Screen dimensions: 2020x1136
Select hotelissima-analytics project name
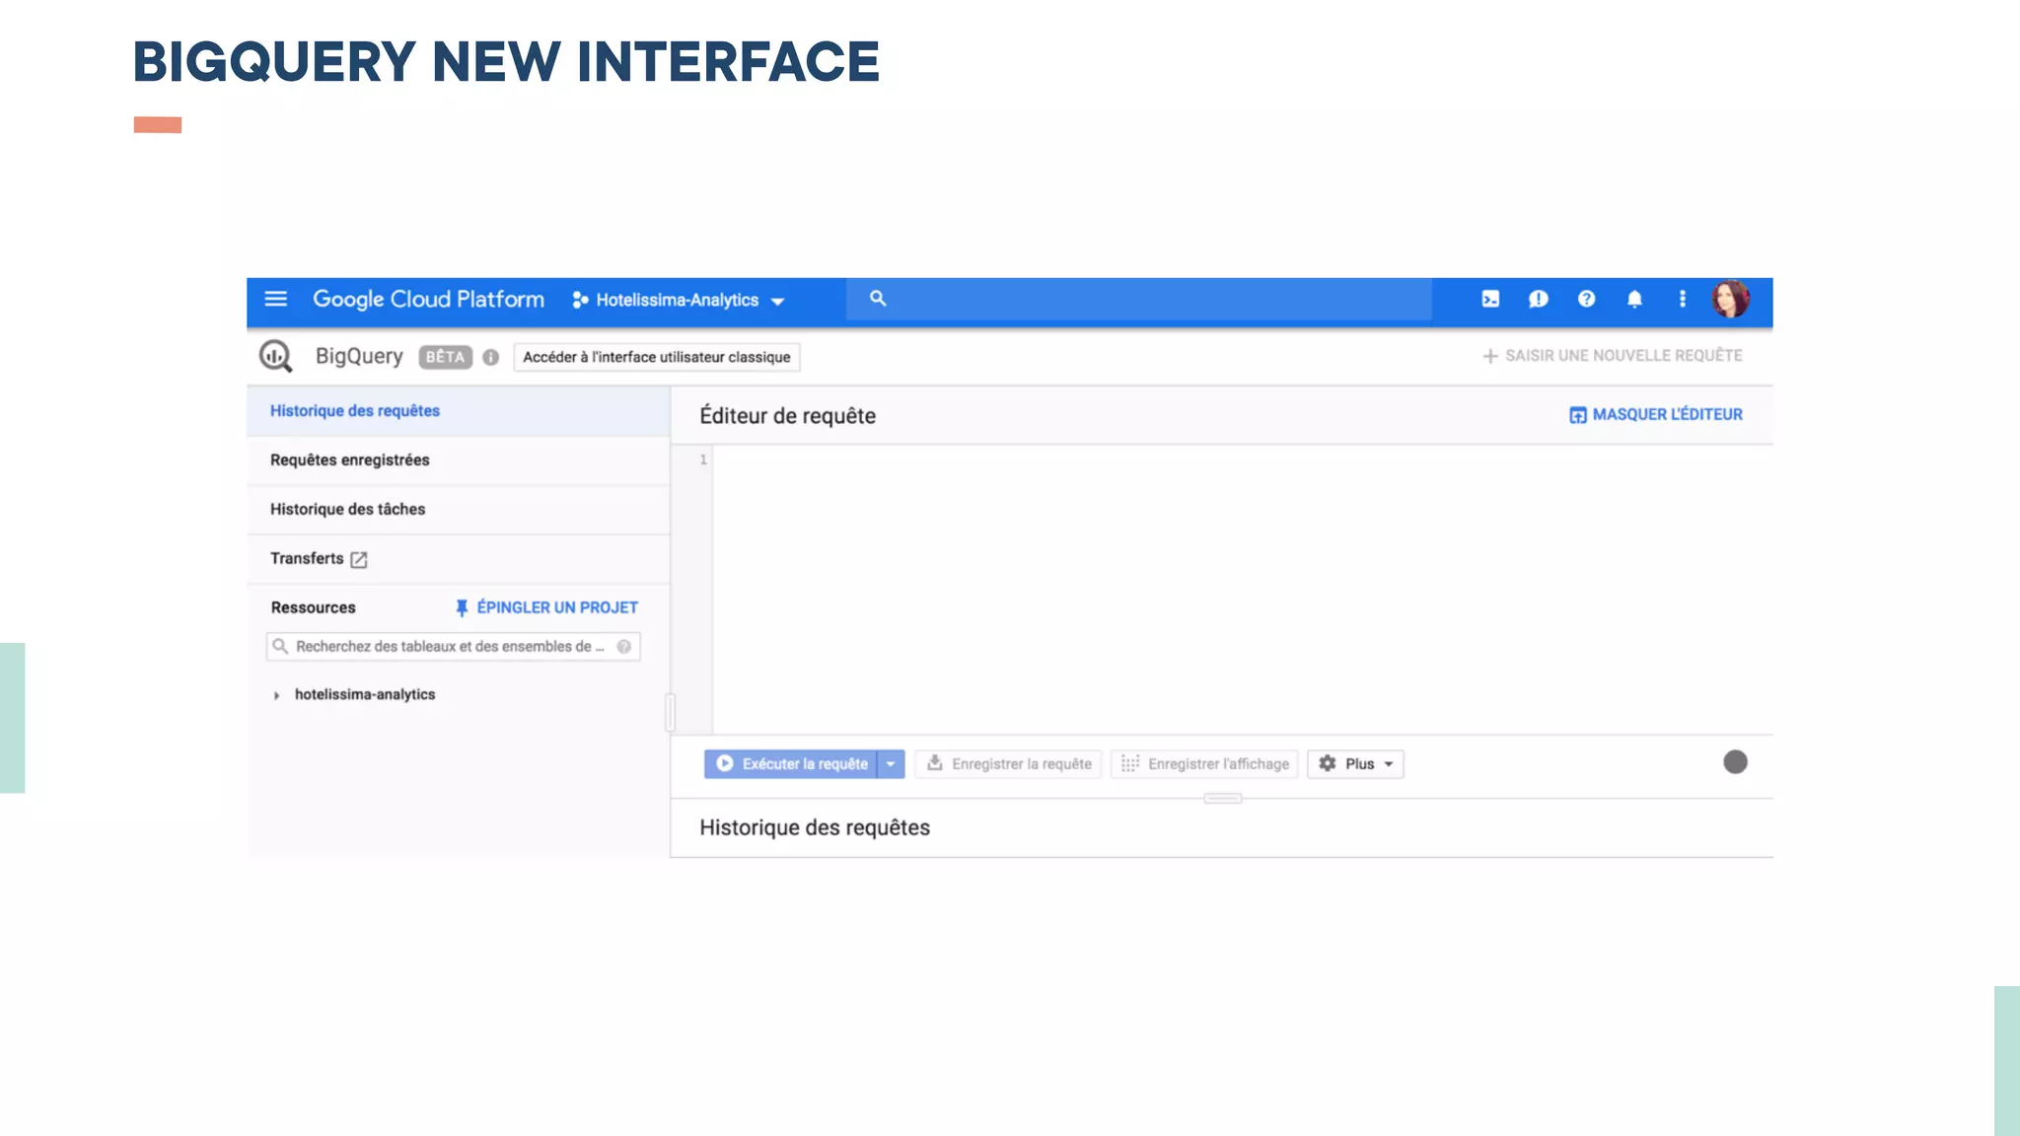[365, 694]
